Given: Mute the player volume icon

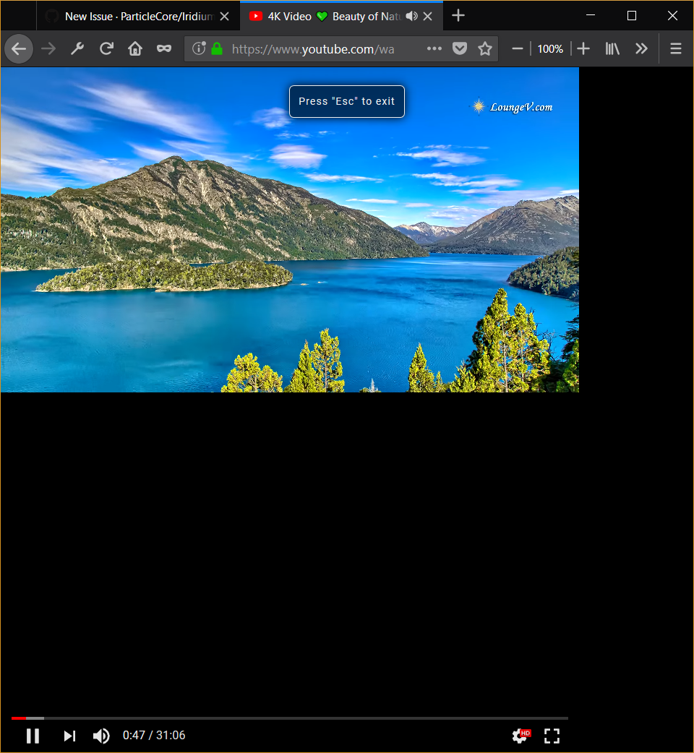Looking at the screenshot, I should pos(101,736).
